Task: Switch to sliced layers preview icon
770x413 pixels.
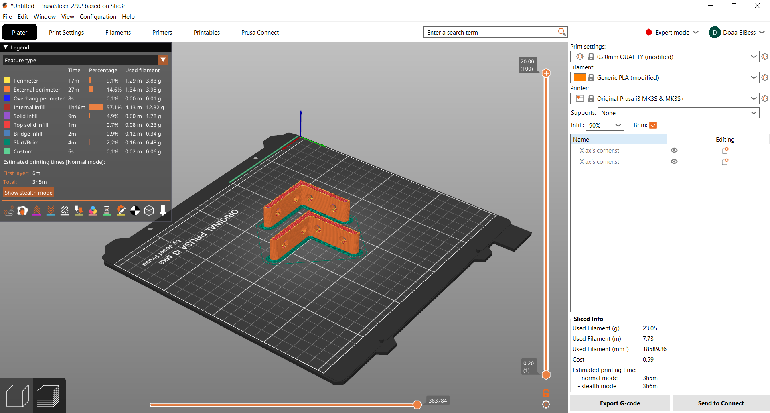Action: (49, 396)
